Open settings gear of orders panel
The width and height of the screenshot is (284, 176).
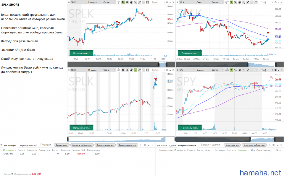[x=273, y=145]
